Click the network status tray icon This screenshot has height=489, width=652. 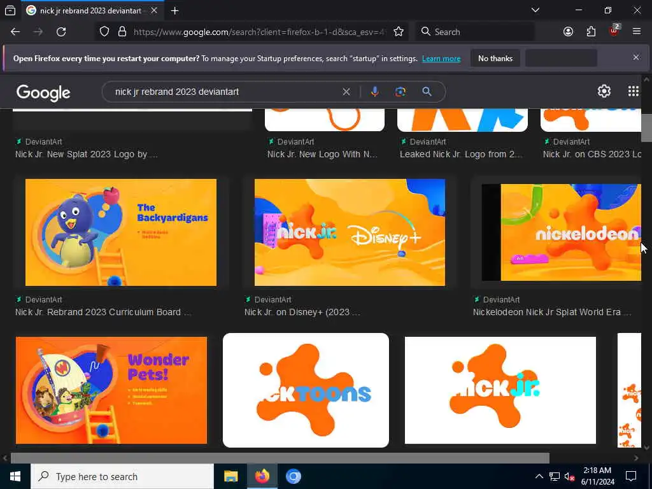pyautogui.click(x=555, y=476)
